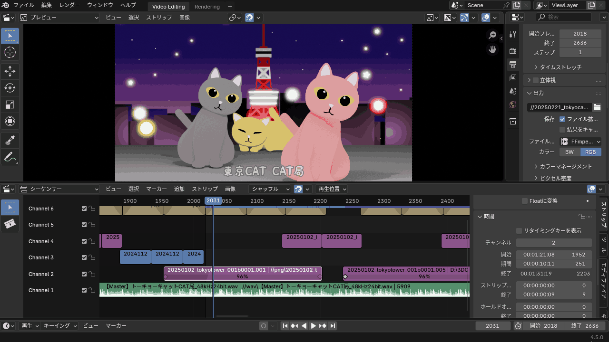Toggle the Channel 6 mute checkbox
Screen dimensions: 609x342
(84, 209)
